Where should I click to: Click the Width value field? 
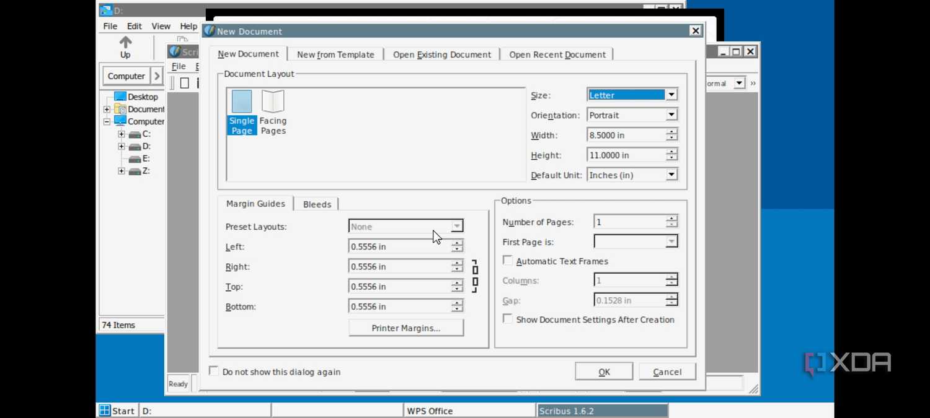[626, 135]
